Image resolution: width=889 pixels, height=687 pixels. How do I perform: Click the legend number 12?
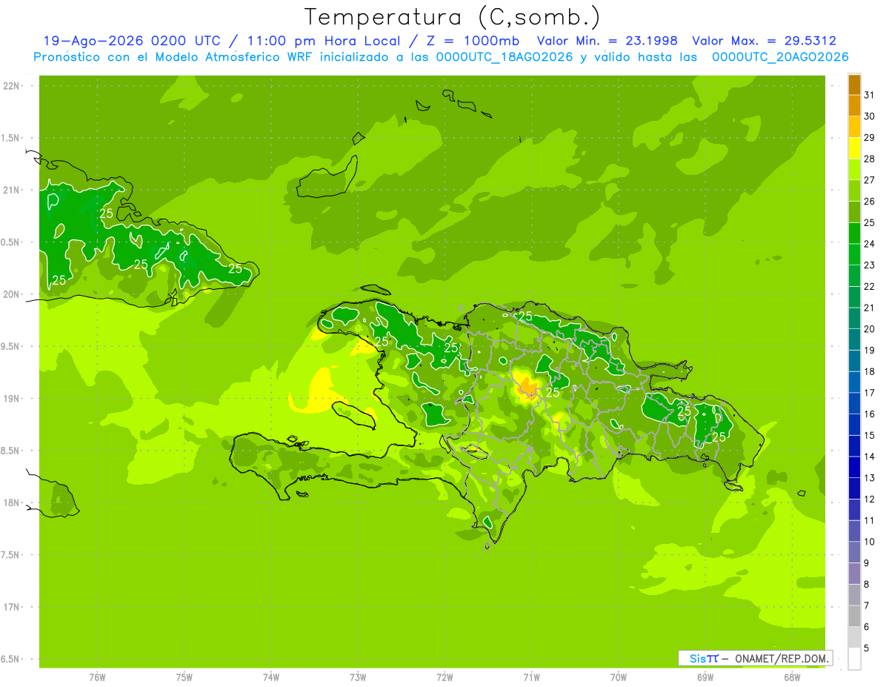[870, 499]
